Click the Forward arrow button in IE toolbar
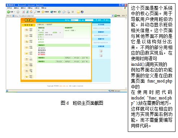This screenshot has height=138, width=178. 18,12
